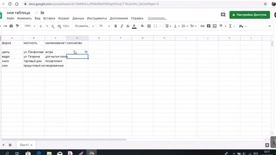Click the browser address bar
Viewport: 276px width, 155px height.
pyautogui.click(x=144, y=4)
